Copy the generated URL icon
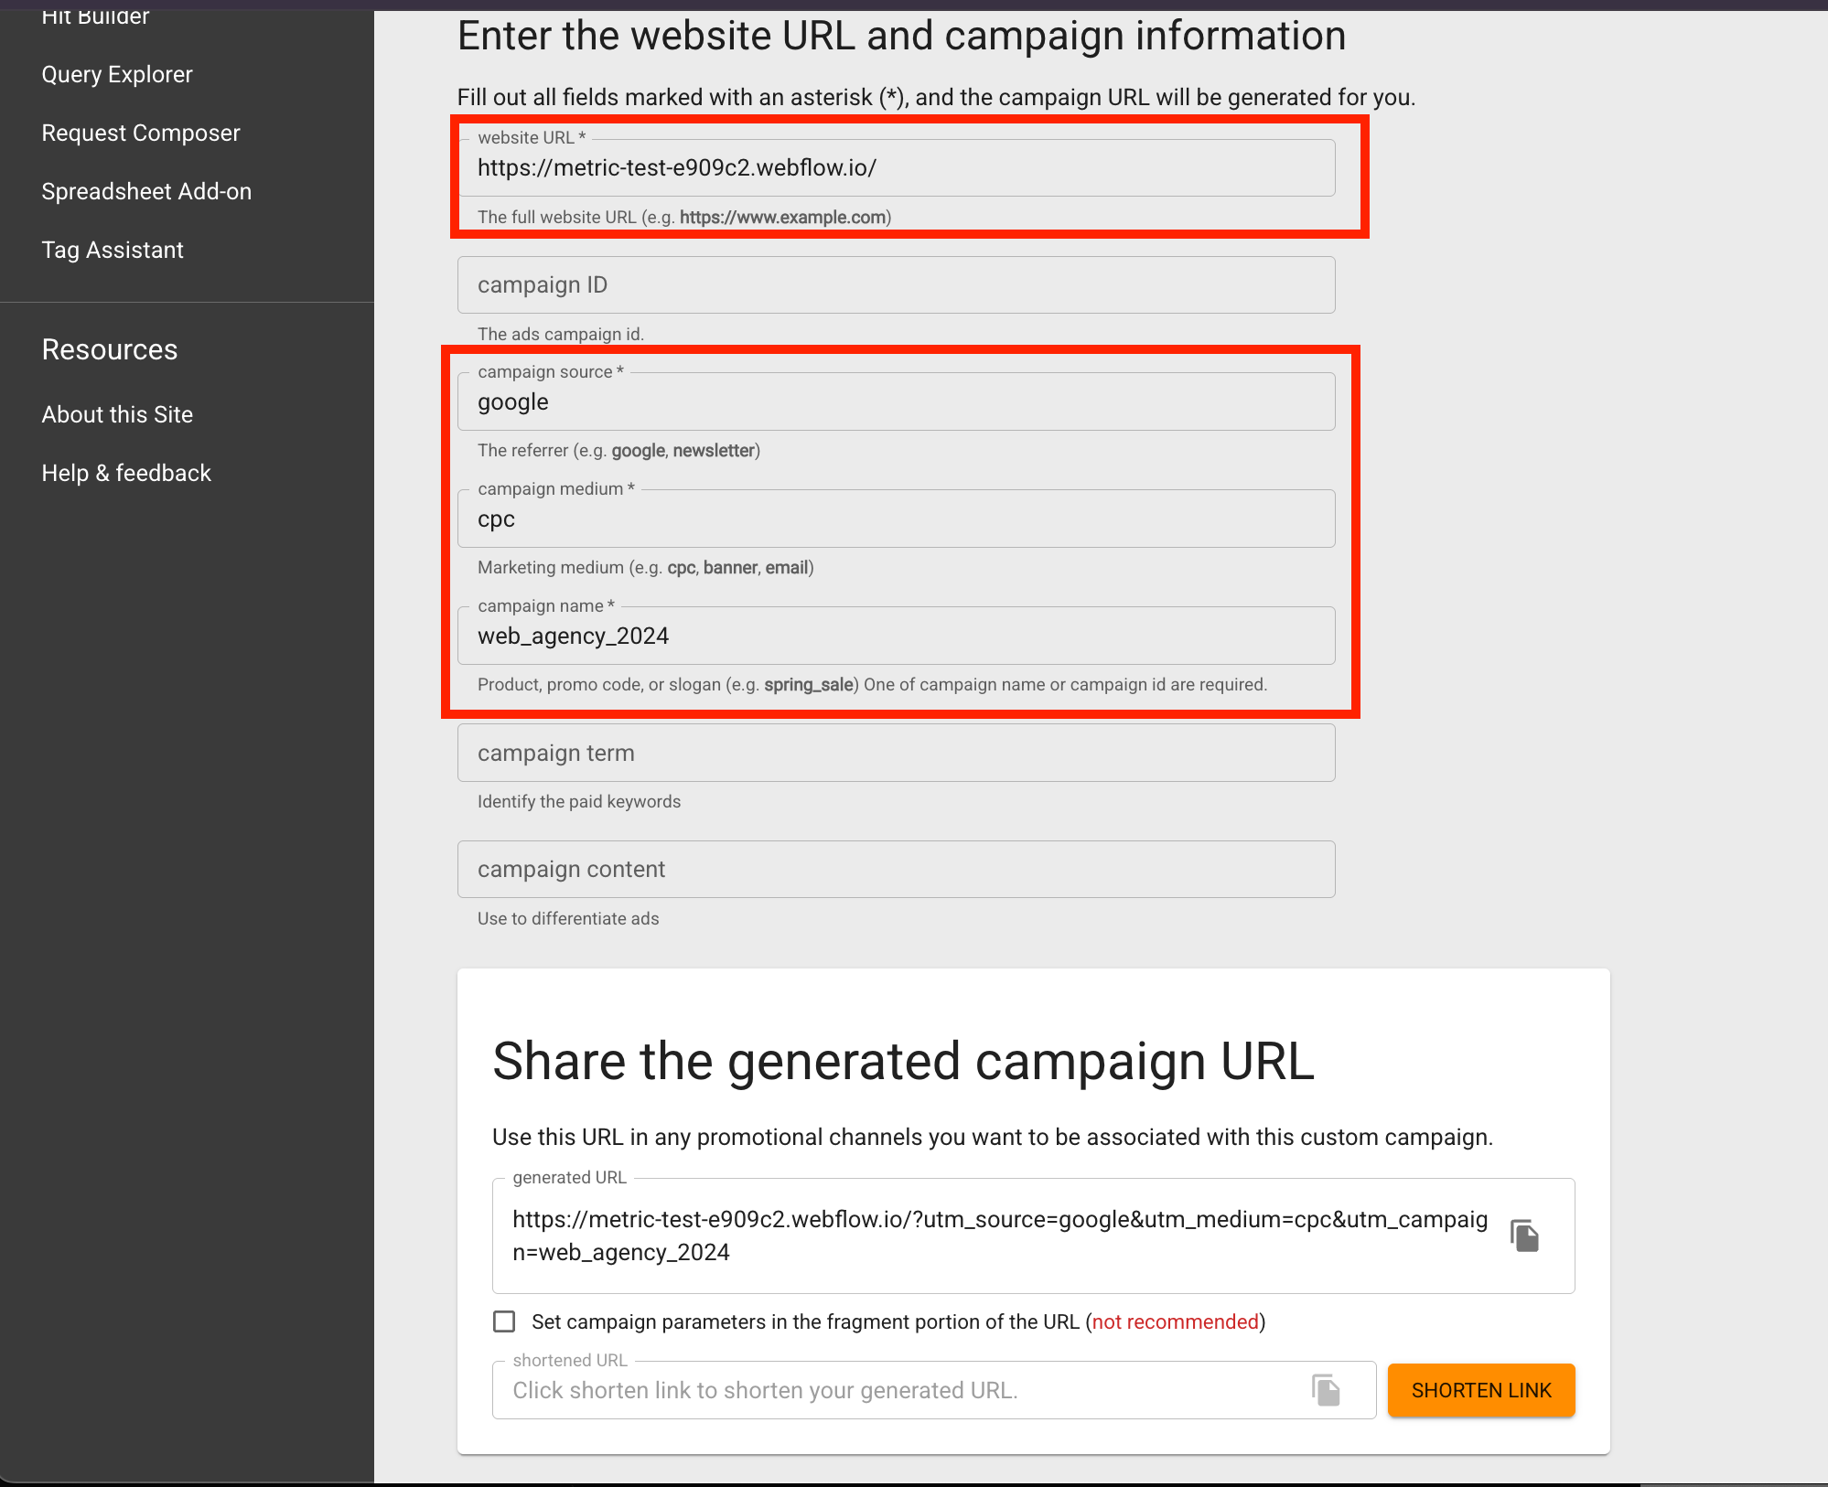 pyautogui.click(x=1524, y=1236)
